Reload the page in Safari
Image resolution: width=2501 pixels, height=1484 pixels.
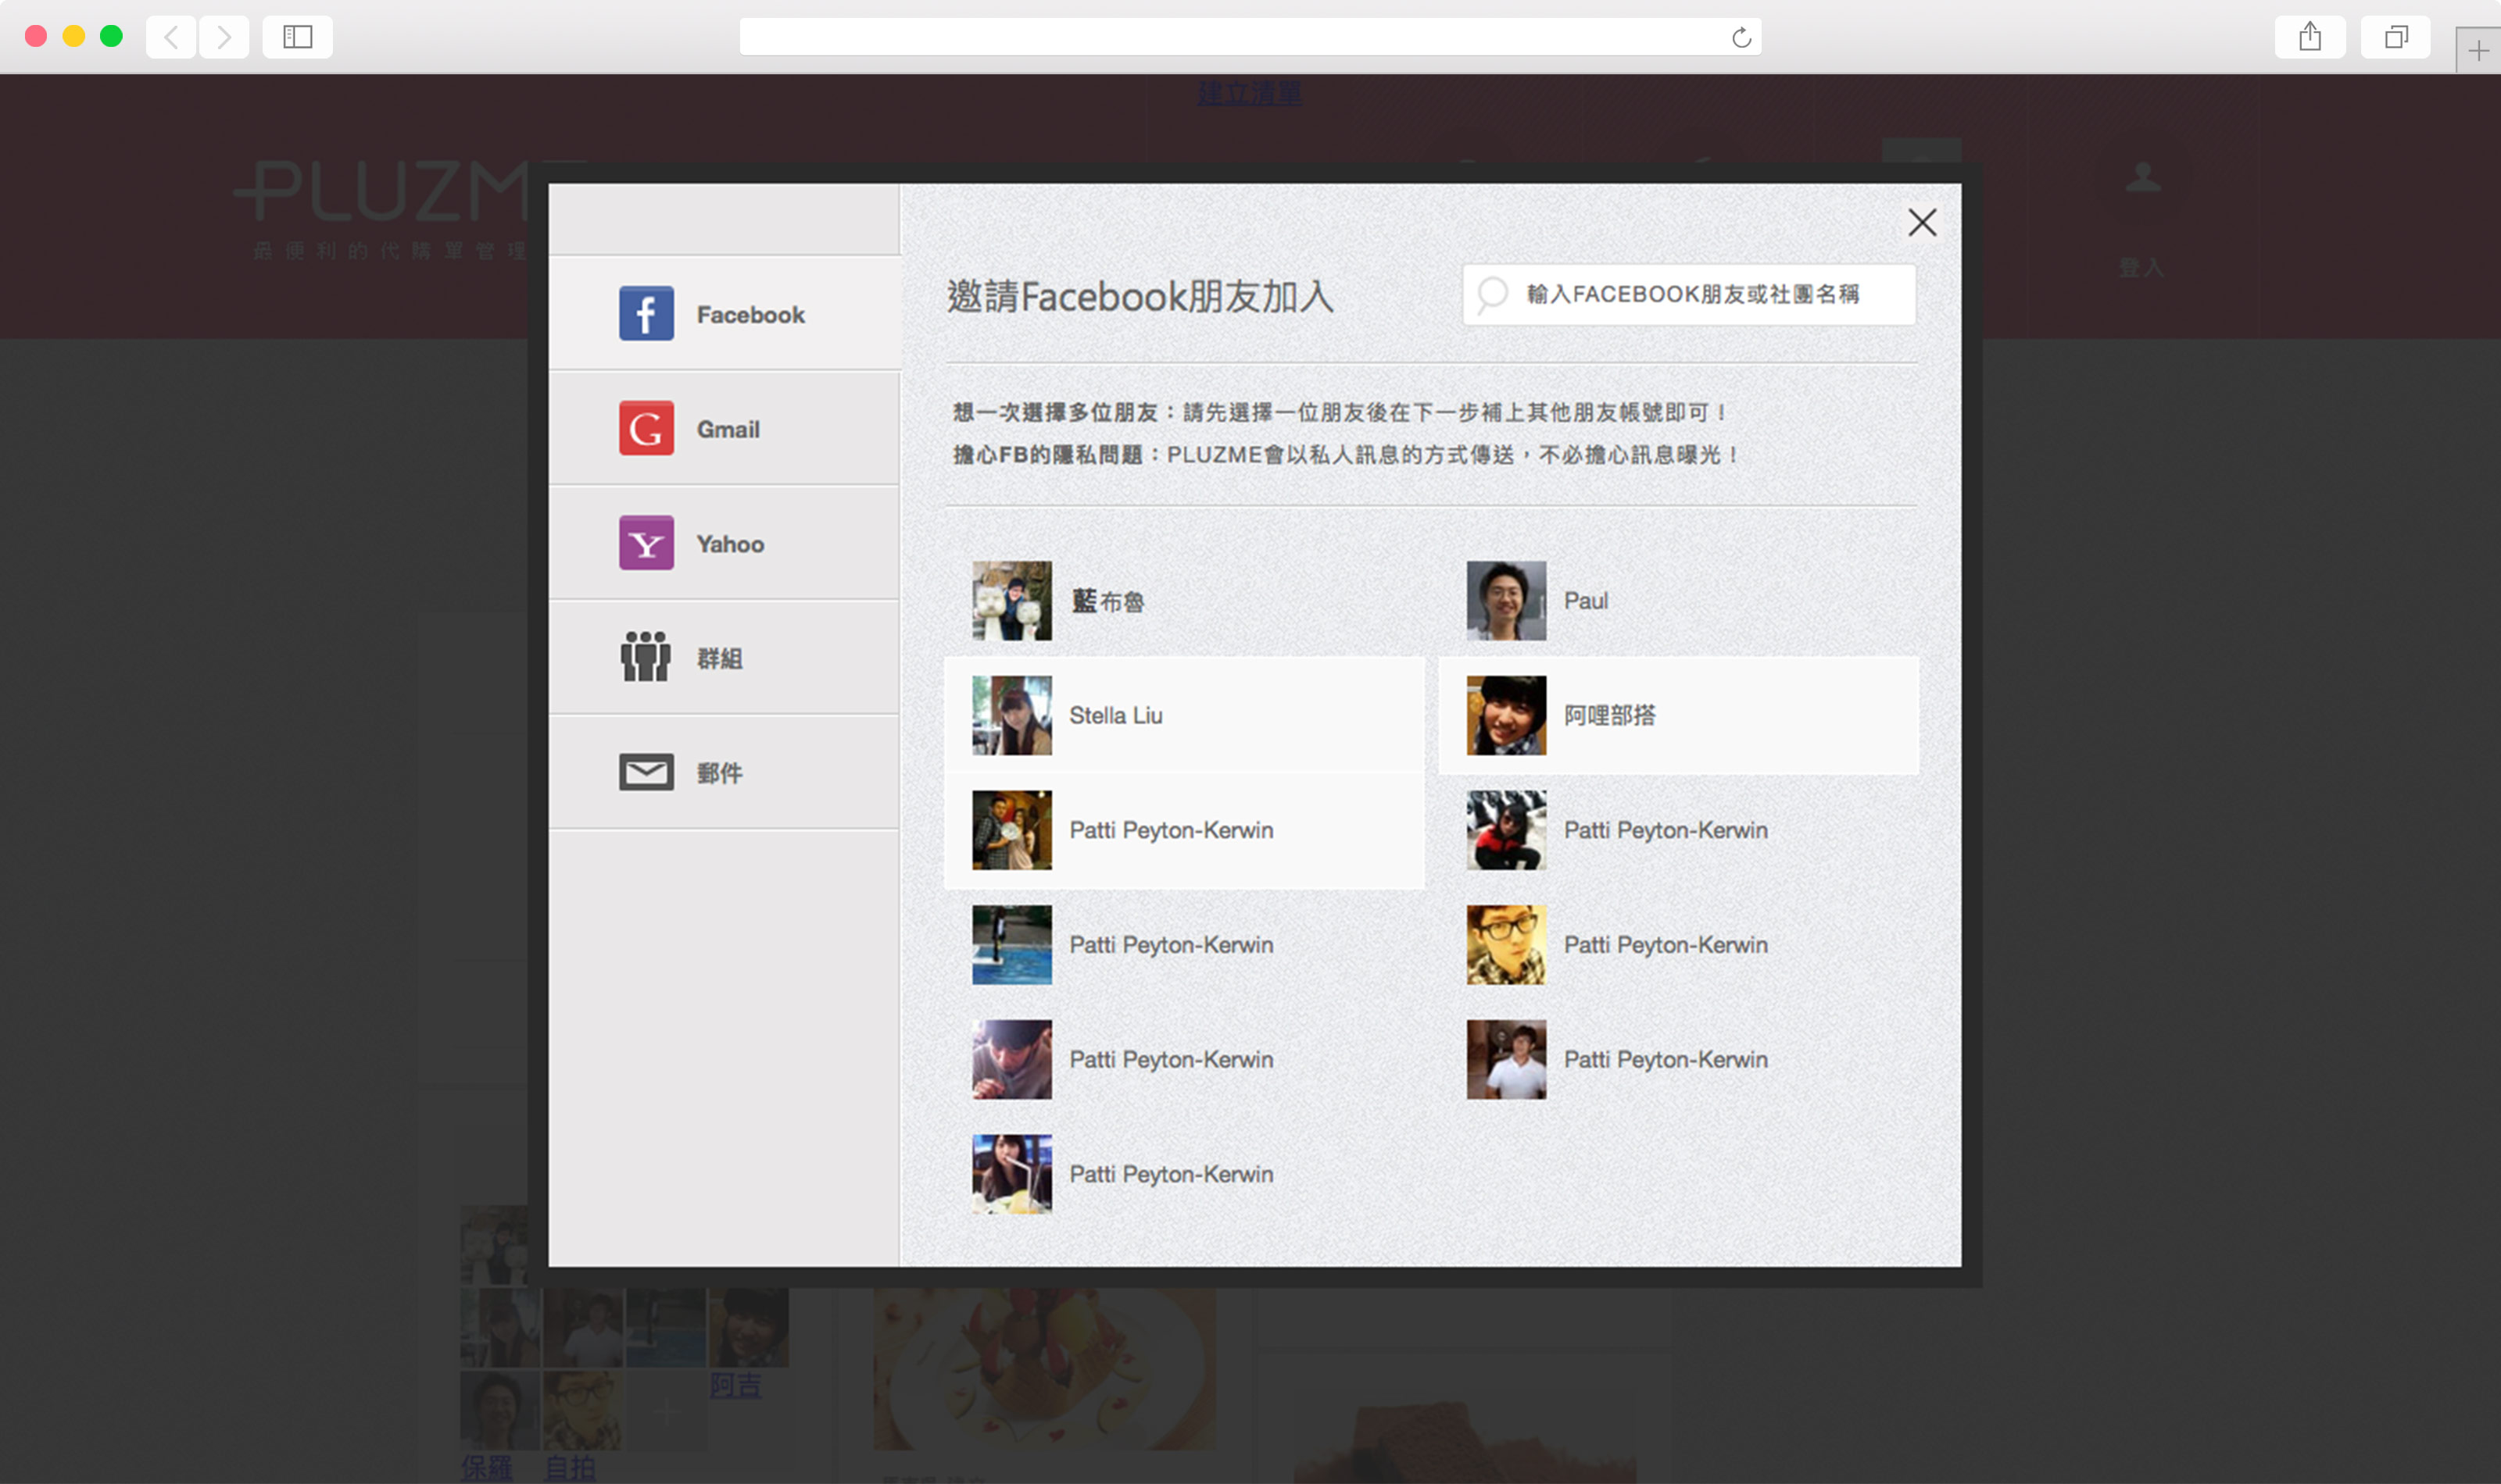[x=1741, y=38]
